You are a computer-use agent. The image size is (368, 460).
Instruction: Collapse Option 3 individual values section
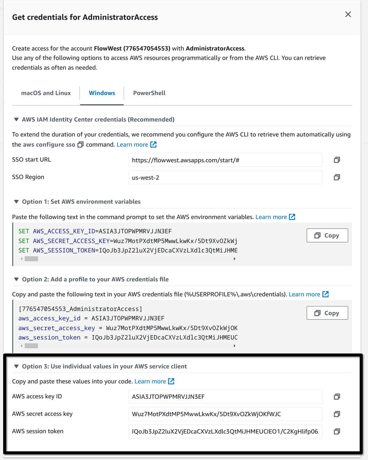point(16,366)
